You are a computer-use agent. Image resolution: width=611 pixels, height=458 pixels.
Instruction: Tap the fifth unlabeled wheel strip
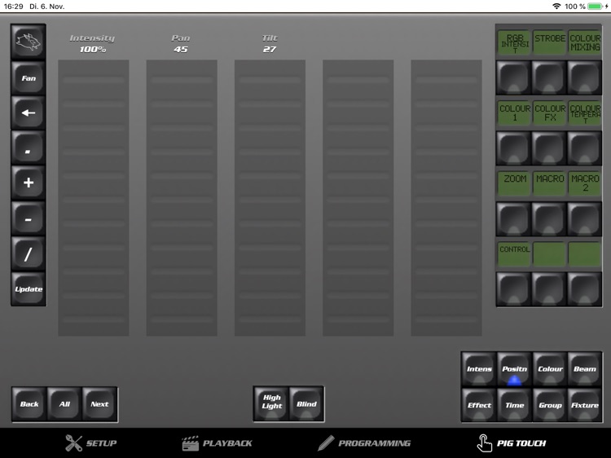click(x=446, y=197)
